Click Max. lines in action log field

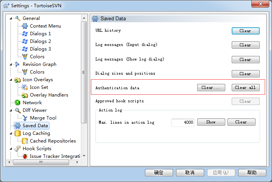tap(183, 123)
